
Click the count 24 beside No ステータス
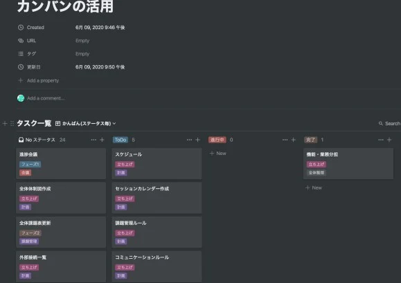pyautogui.click(x=62, y=140)
